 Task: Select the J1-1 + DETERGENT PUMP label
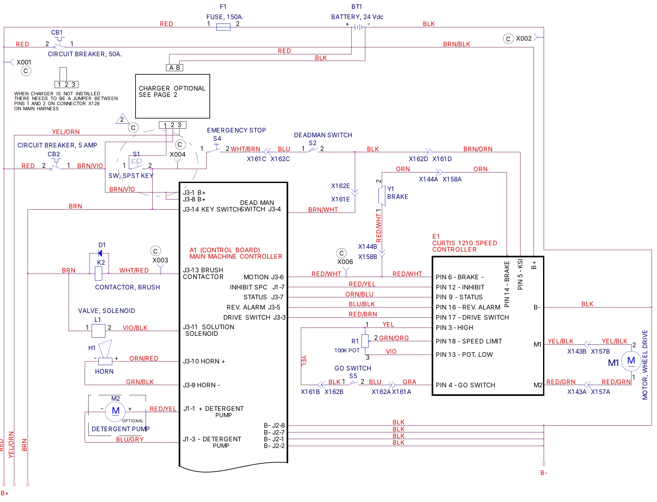(x=214, y=412)
